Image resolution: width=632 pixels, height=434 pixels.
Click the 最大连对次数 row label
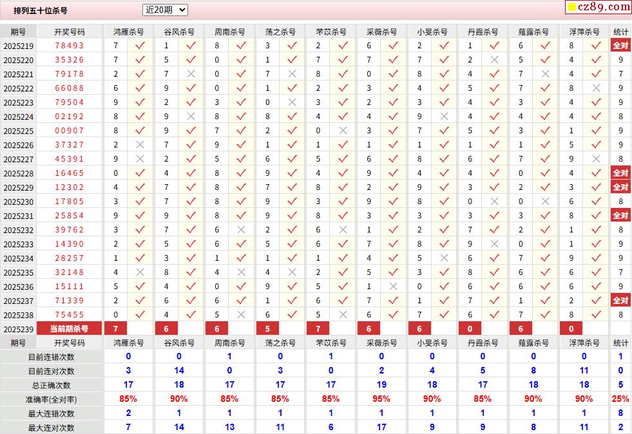51,428
